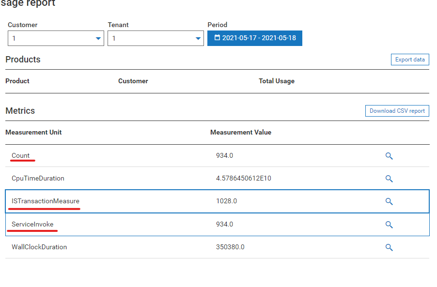437x287 pixels.
Task: Click magnifier icon for ISTransactionMeasure row
Action: point(389,201)
